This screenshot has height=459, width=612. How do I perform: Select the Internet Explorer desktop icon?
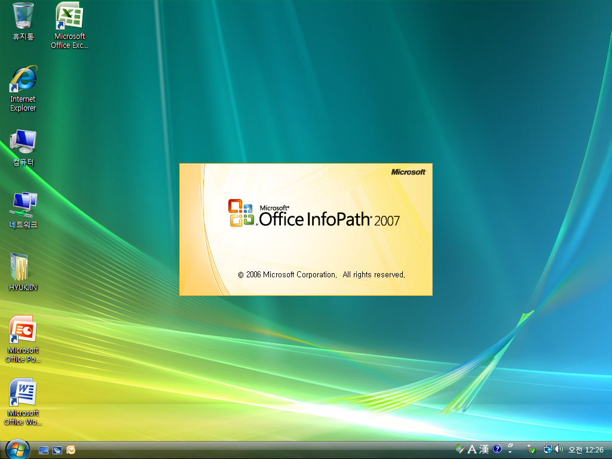(23, 88)
